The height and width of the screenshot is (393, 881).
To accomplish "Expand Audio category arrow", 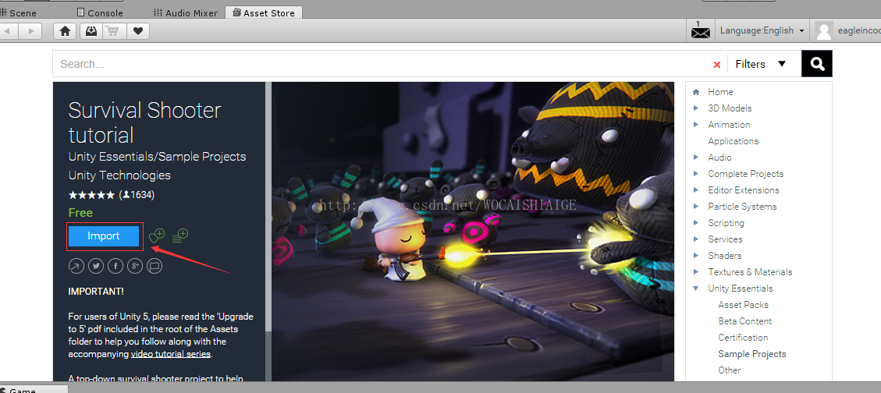I will pyautogui.click(x=696, y=158).
